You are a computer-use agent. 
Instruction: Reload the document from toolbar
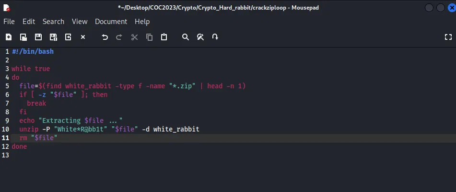coord(68,37)
